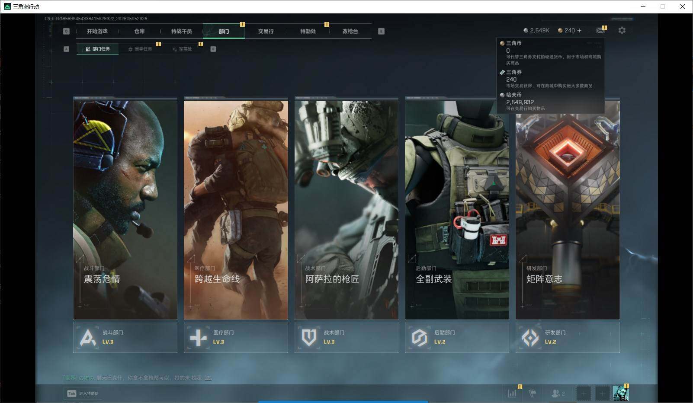Open the 军需处 sub-tab
This screenshot has height=403, width=693.
[182, 49]
